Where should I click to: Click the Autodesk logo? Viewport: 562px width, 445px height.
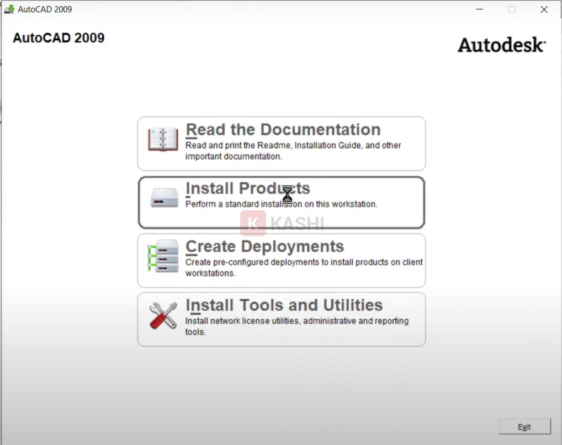pyautogui.click(x=500, y=45)
